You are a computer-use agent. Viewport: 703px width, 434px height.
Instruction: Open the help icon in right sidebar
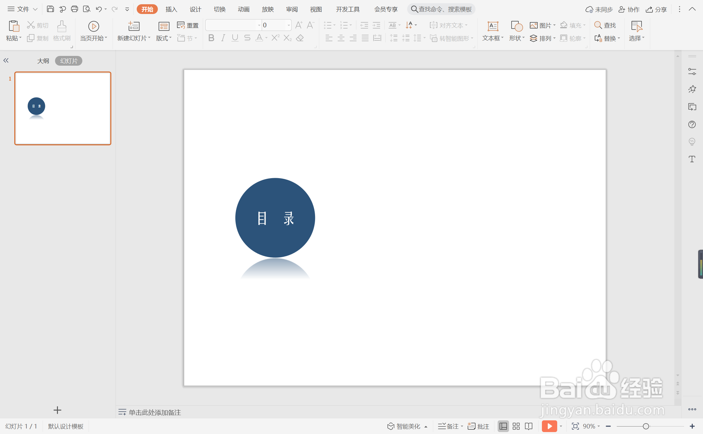tap(692, 125)
